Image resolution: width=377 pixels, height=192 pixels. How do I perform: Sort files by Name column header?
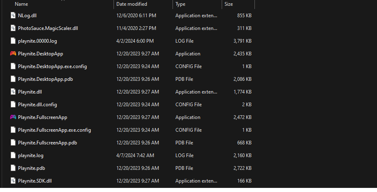(x=21, y=4)
